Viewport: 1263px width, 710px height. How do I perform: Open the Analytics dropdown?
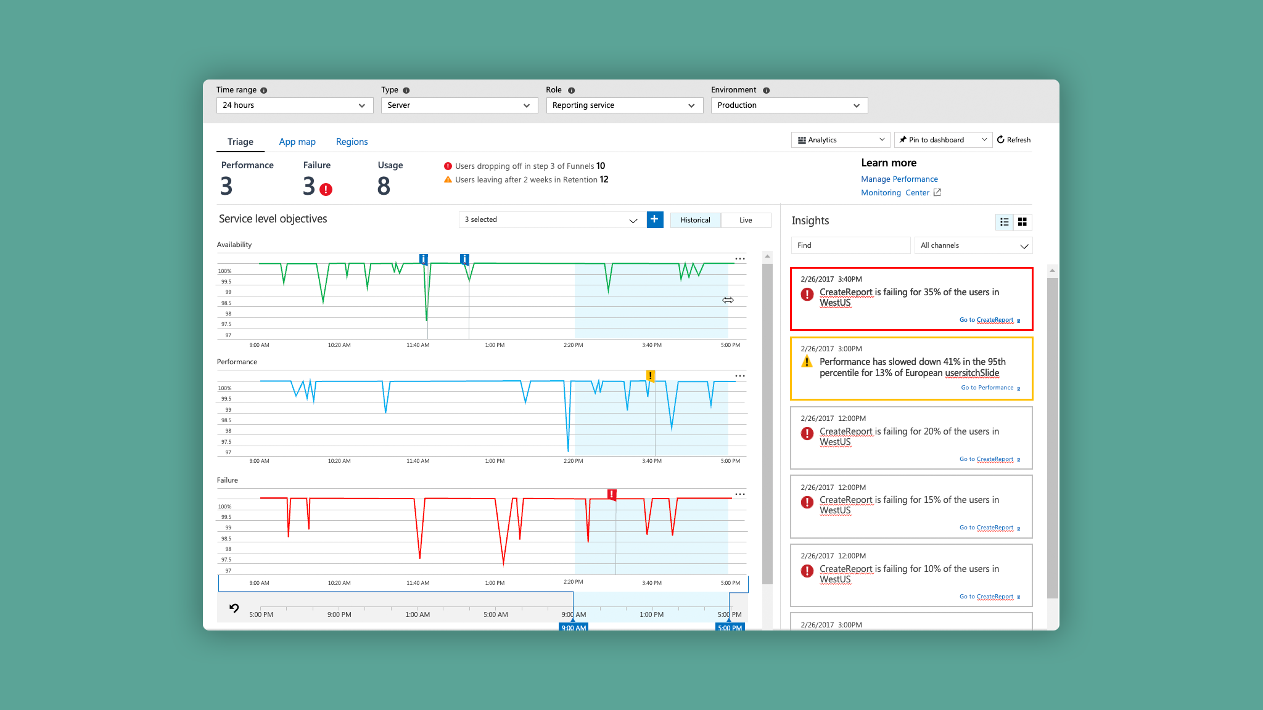(840, 140)
